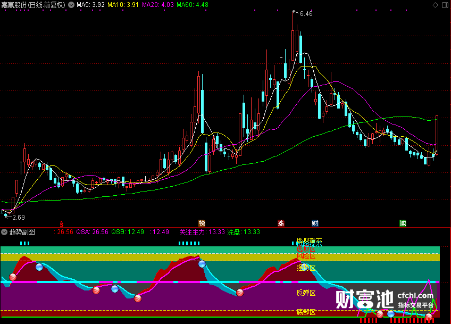Click the red S marker icon
This screenshot has height=324, width=451.
click(62, 223)
